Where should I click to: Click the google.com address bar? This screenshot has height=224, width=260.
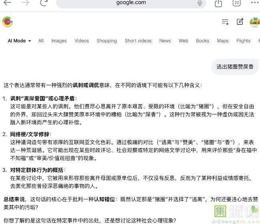point(131,3)
